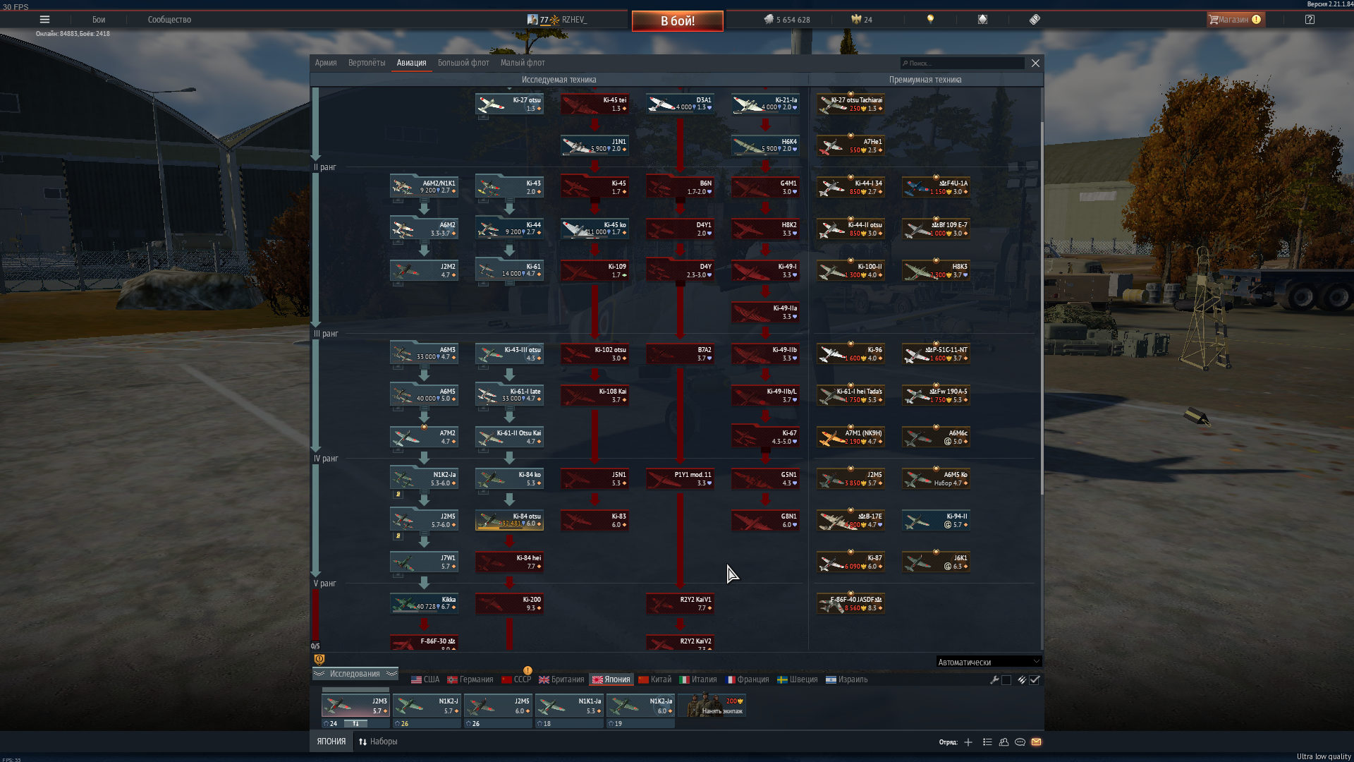Add squad member with plus icon

(968, 742)
